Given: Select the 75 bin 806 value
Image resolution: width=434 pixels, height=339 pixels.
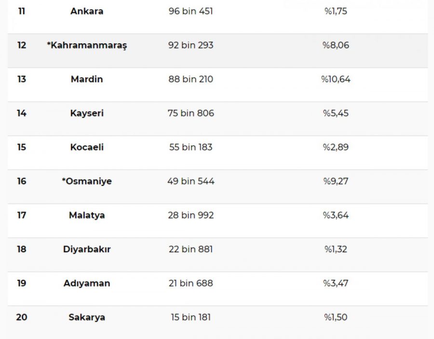Looking at the screenshot, I should 190,114.
